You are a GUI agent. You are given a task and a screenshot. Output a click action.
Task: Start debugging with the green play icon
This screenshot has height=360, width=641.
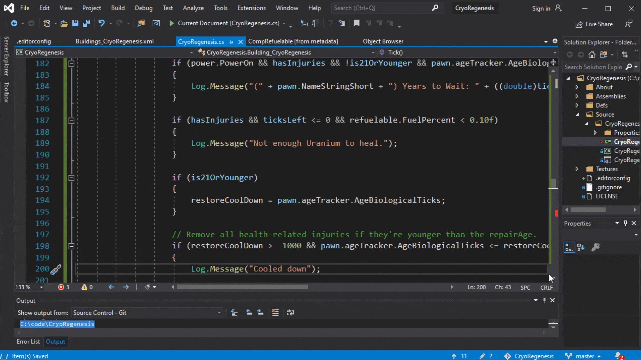click(x=172, y=23)
